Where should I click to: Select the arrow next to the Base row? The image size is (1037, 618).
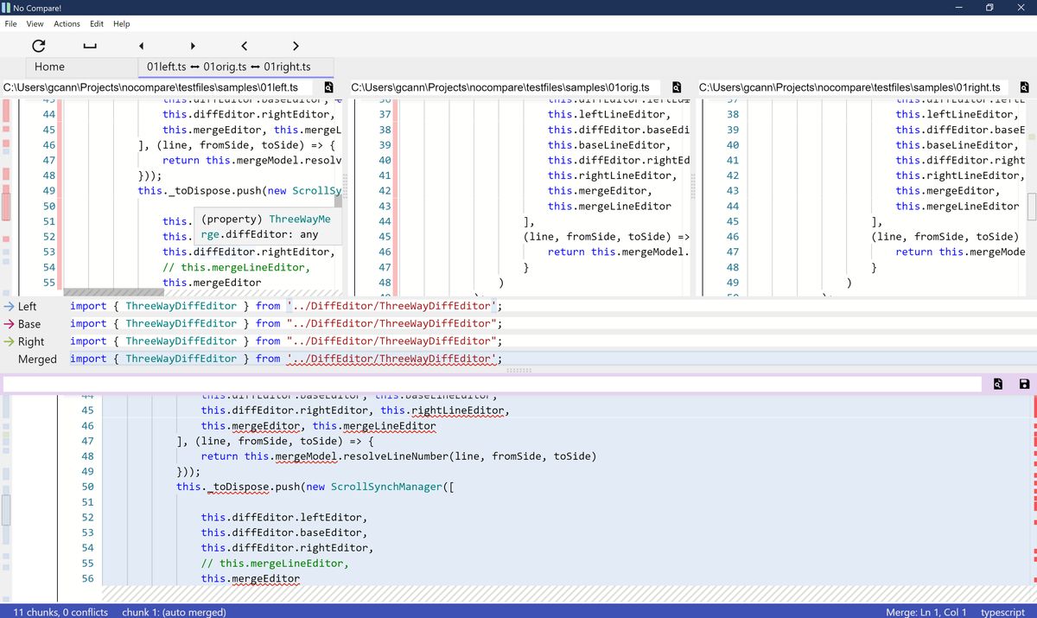click(10, 322)
